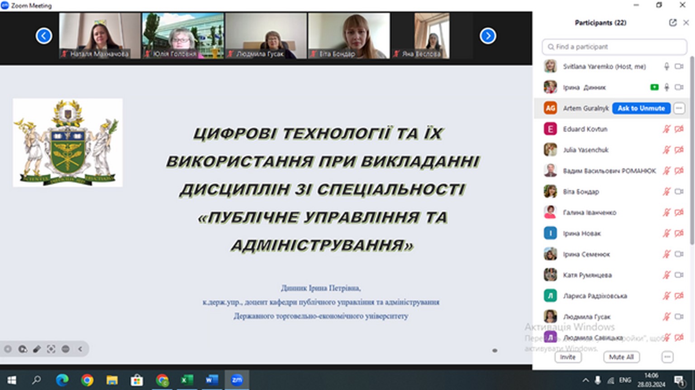
Task: Show previous video thumbnails with left arrow
Action: (44, 36)
